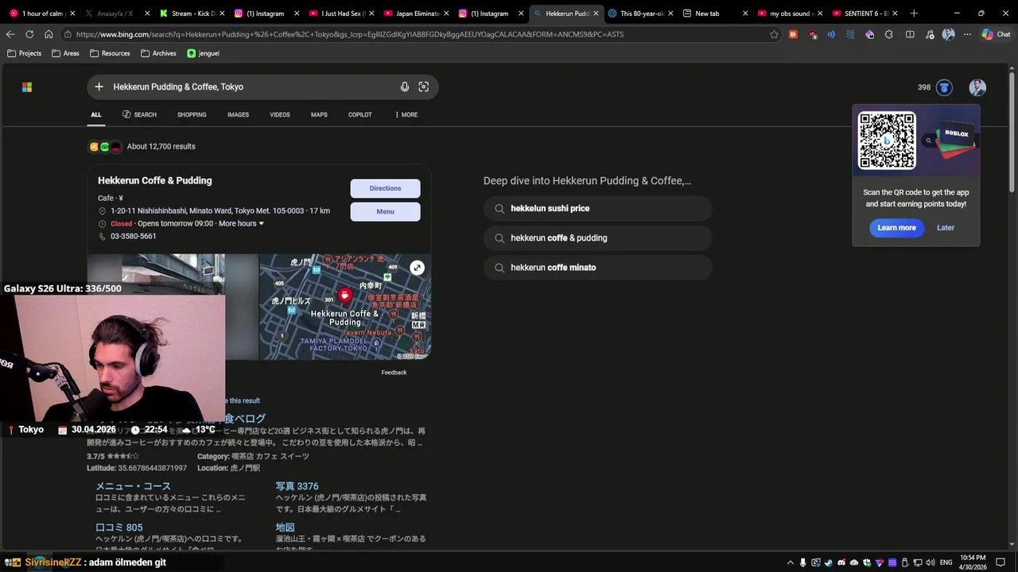Search by voice microphone icon
This screenshot has width=1018, height=572.
pos(405,87)
